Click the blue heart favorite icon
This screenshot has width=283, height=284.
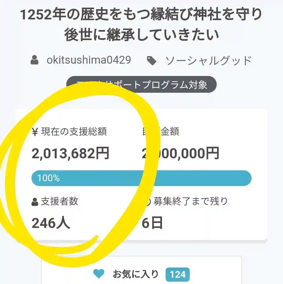point(99,274)
